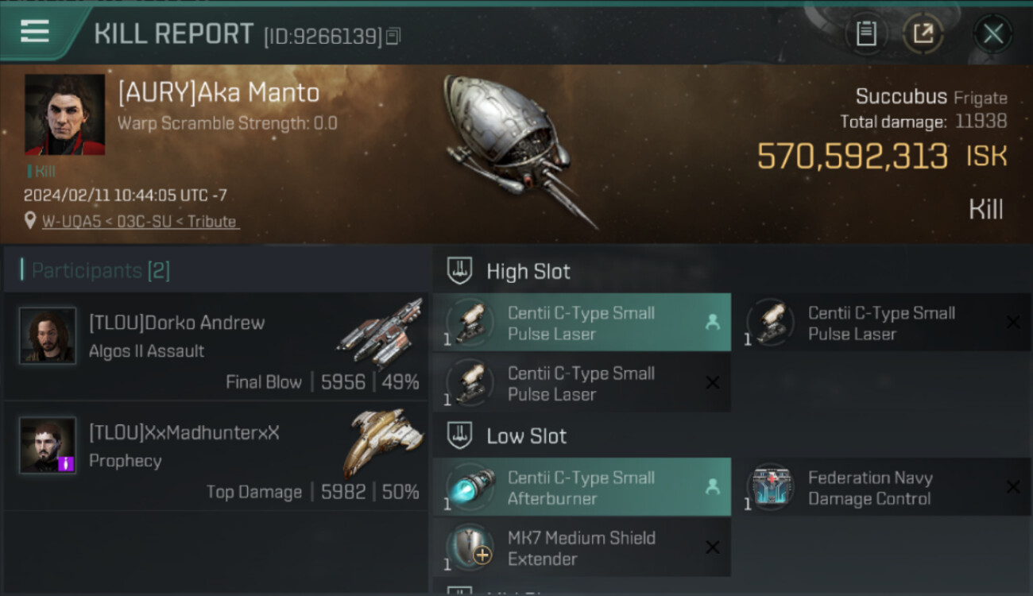Select Dorko Andrew's portrait
Viewport: 1033px width, 596px height.
(48, 335)
